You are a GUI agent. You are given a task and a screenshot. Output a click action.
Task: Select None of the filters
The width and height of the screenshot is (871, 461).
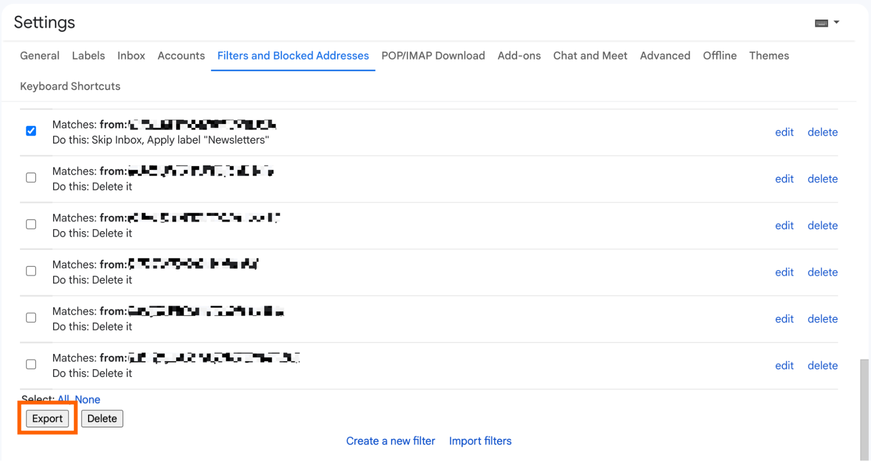click(88, 399)
